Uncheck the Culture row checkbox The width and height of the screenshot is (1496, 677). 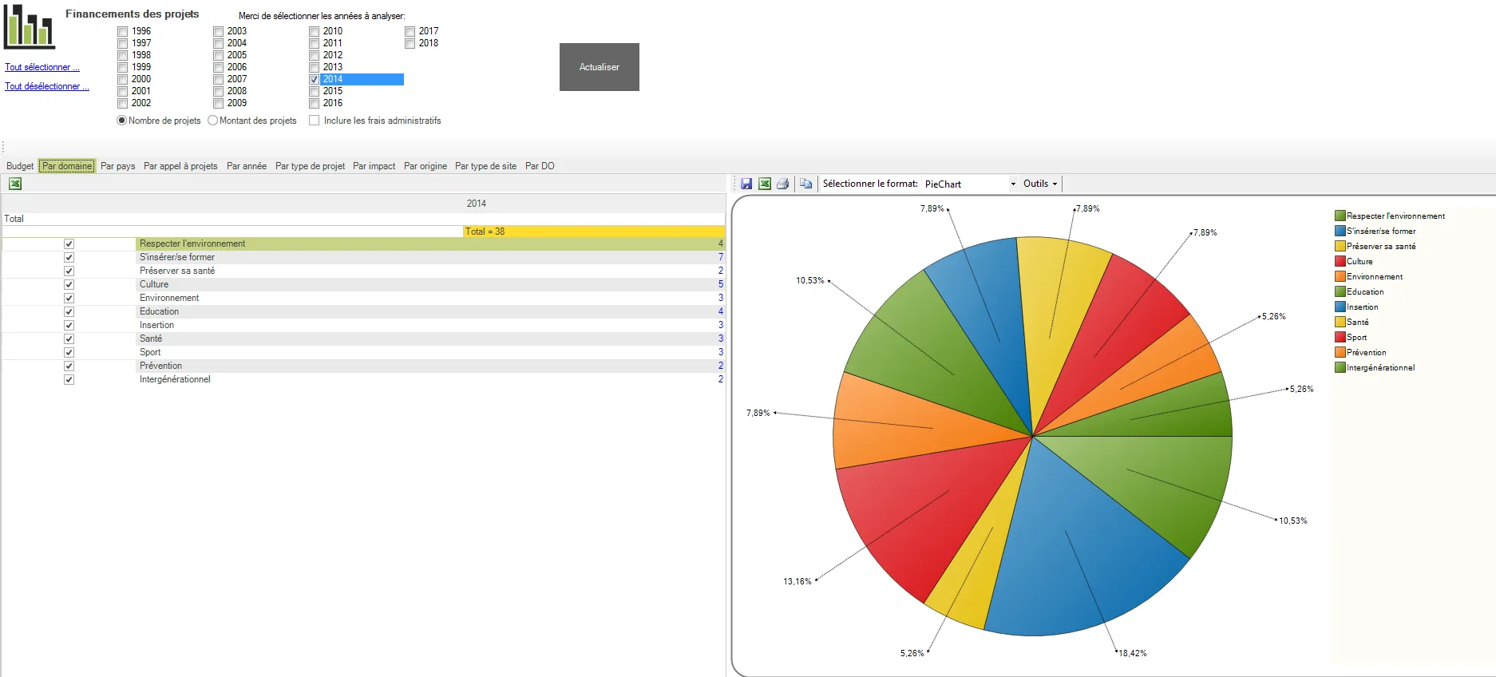pos(69,284)
